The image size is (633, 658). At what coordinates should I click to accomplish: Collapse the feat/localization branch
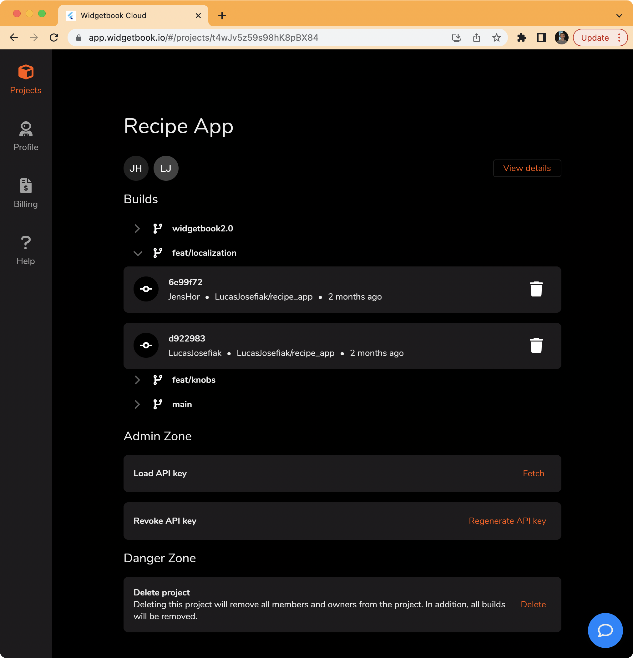(138, 253)
